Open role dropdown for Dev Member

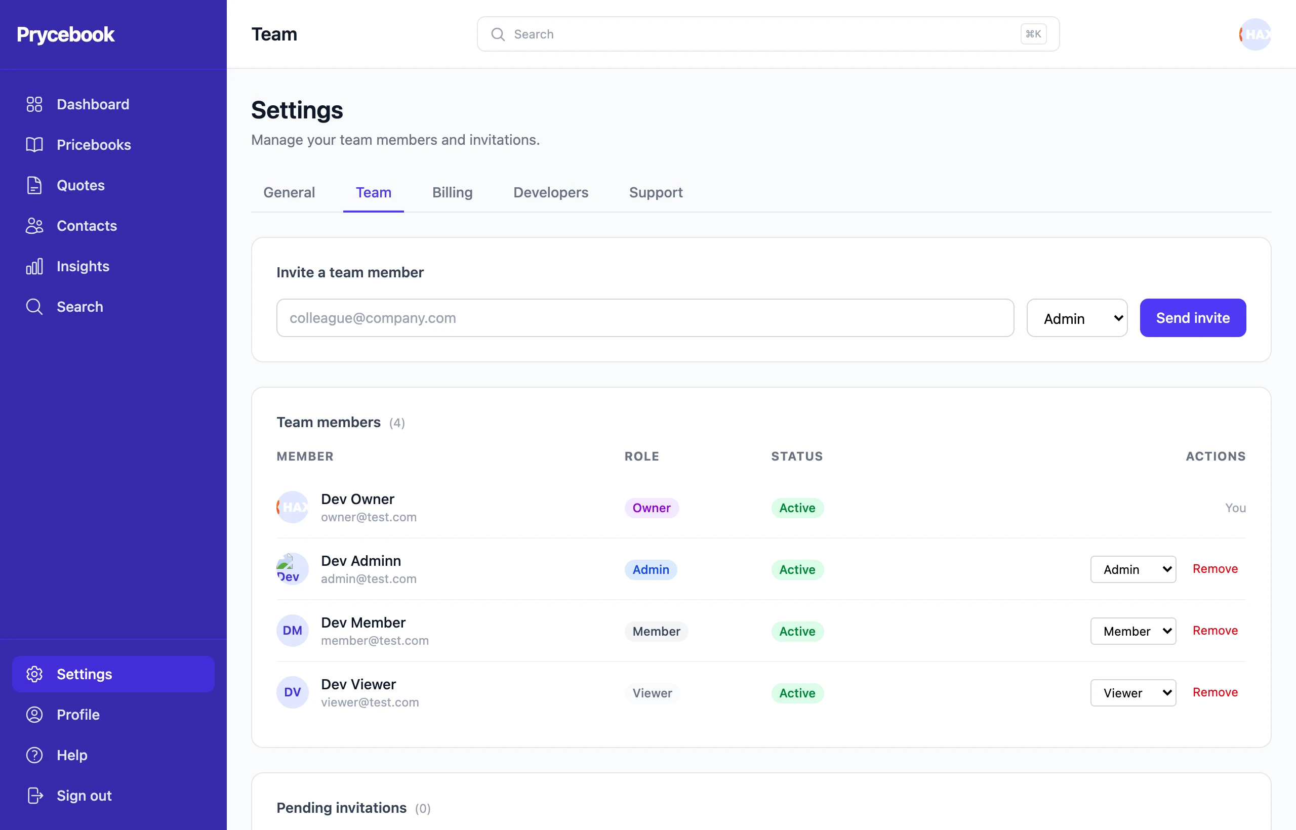[x=1132, y=631]
